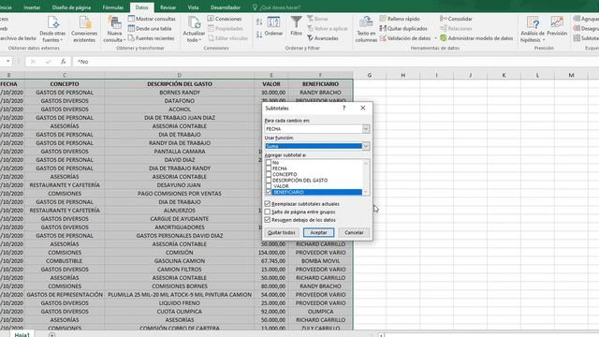The height and width of the screenshot is (337, 599).
Task: Switch to Diseño de página tab
Action: 71,7
